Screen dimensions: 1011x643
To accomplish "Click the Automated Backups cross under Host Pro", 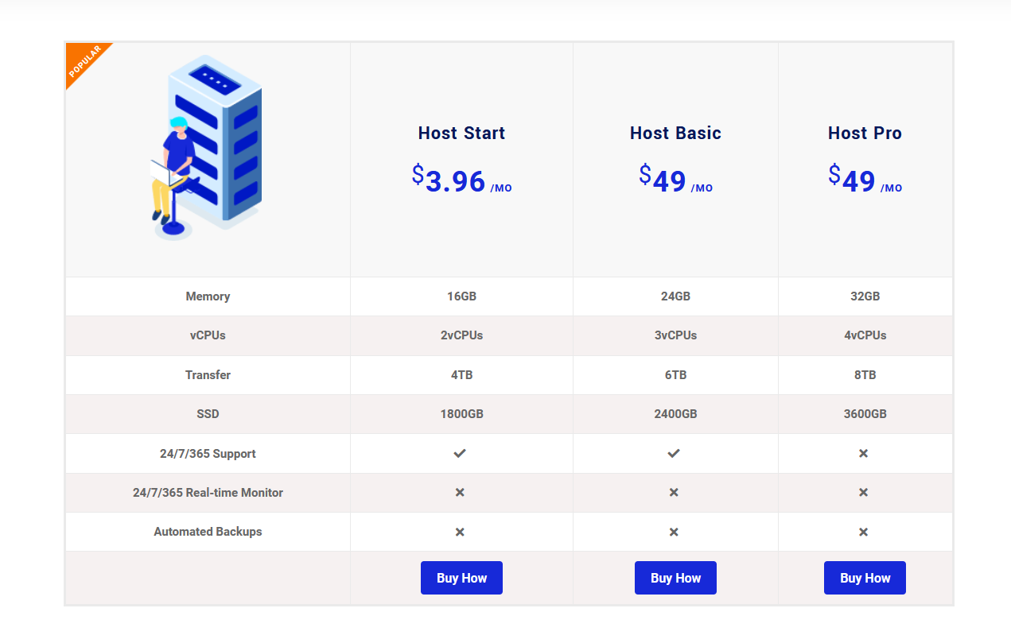I will pos(864,532).
